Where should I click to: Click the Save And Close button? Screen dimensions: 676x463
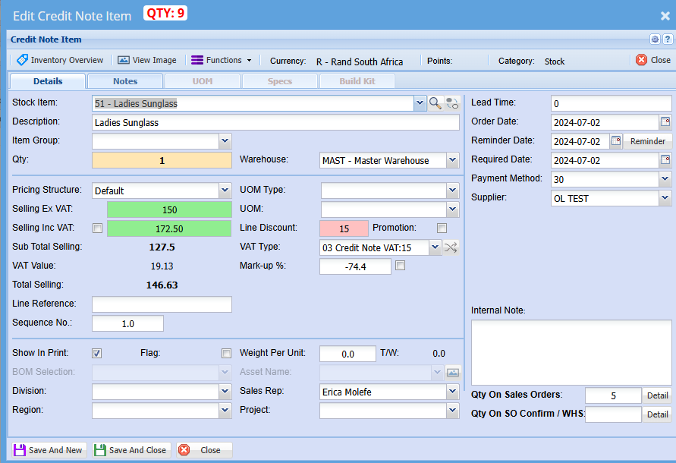point(130,450)
